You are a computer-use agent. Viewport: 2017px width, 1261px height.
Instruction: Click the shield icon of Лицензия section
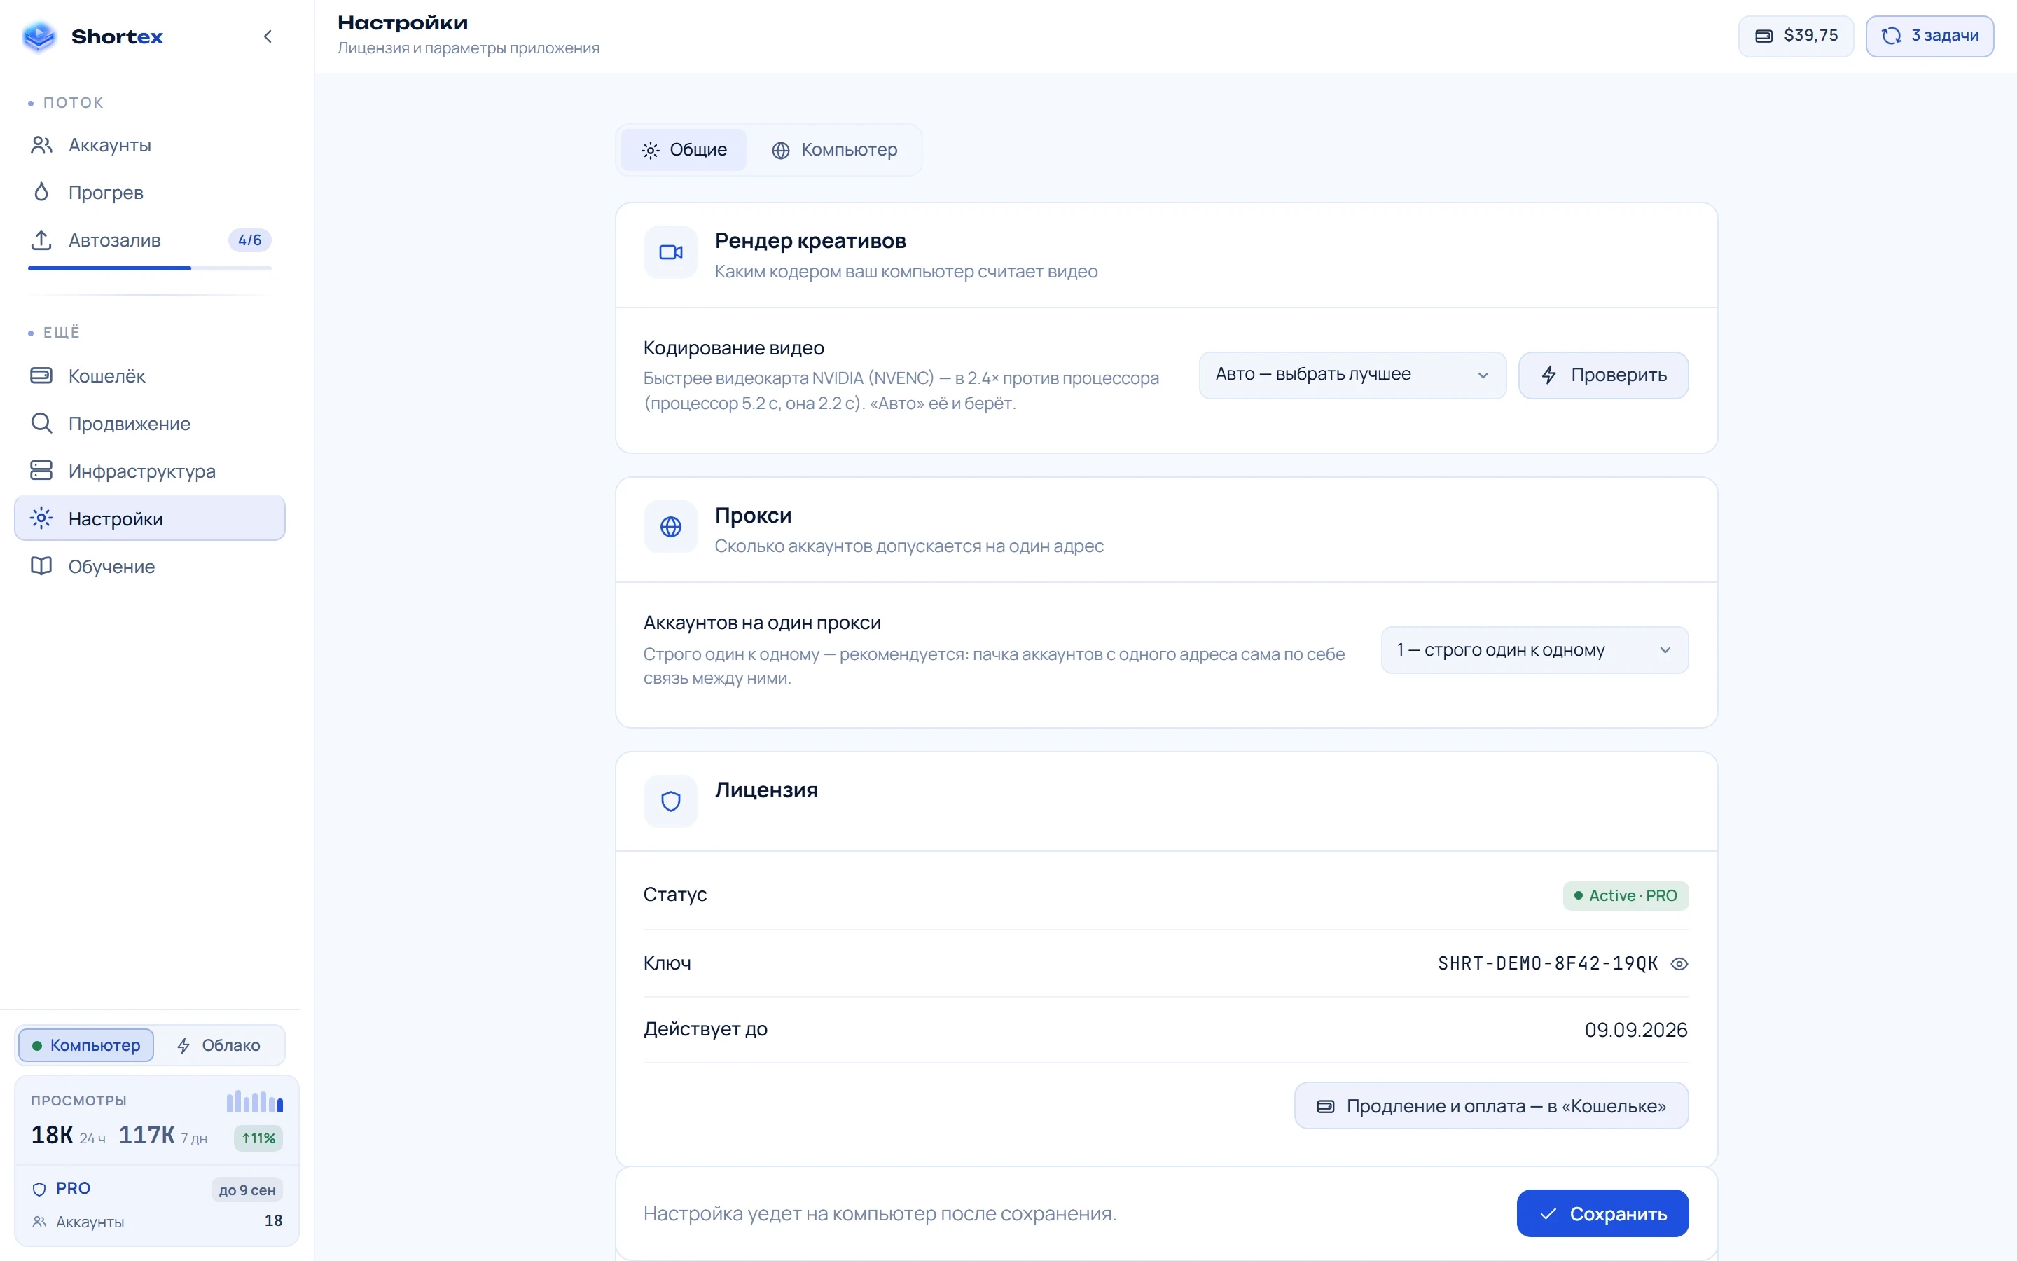pos(671,801)
